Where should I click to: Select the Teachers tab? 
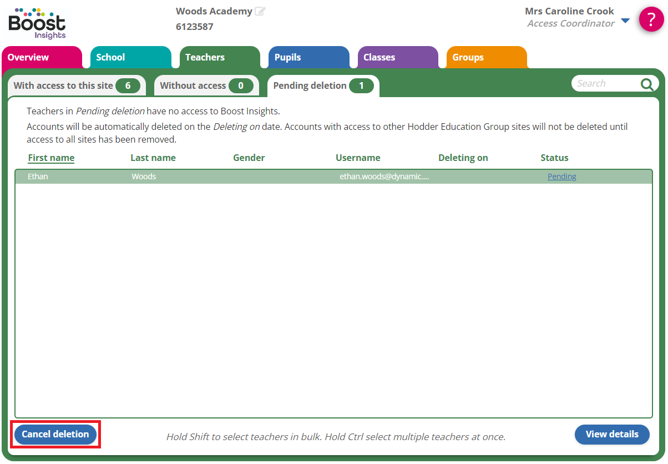pyautogui.click(x=205, y=57)
